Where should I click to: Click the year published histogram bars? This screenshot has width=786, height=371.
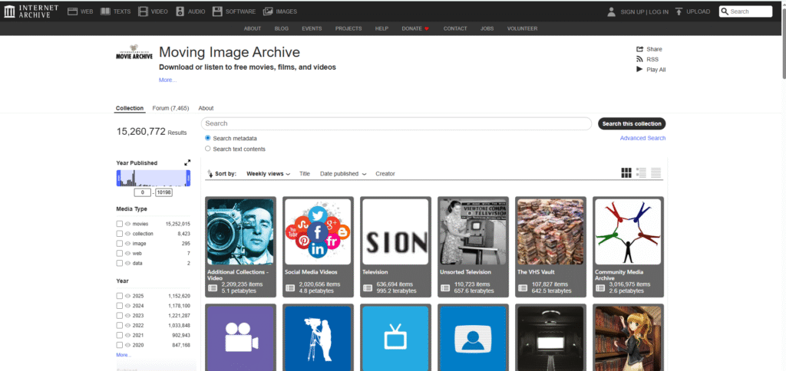pyautogui.click(x=154, y=179)
